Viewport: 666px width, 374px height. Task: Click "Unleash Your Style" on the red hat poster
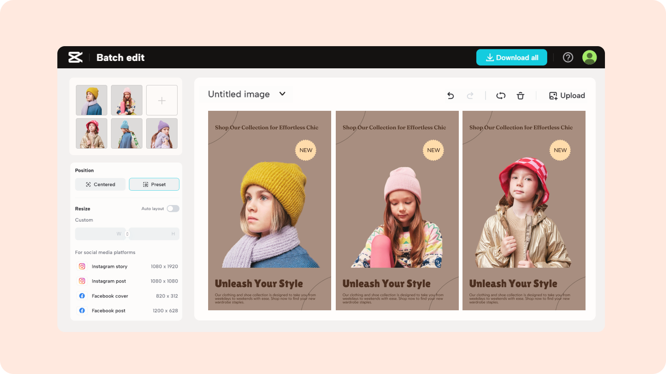pos(513,284)
